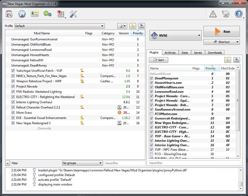Viewport: 248px width, 196px height.
Task: Select the Unmanaged: OldWorldBlues row
Action: coord(75,45)
